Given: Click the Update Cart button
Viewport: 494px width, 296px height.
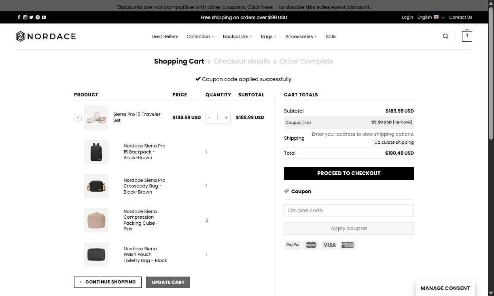Looking at the screenshot, I should click(x=168, y=282).
